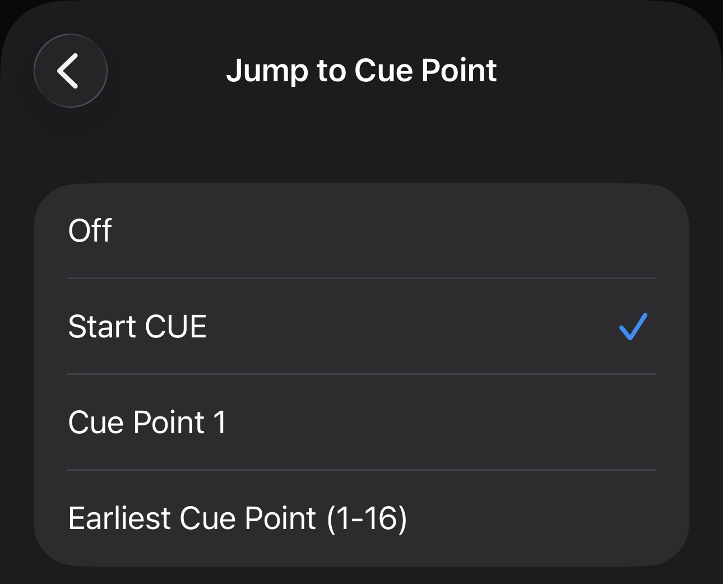Click the Start CUE label text
723x584 pixels.
[137, 327]
